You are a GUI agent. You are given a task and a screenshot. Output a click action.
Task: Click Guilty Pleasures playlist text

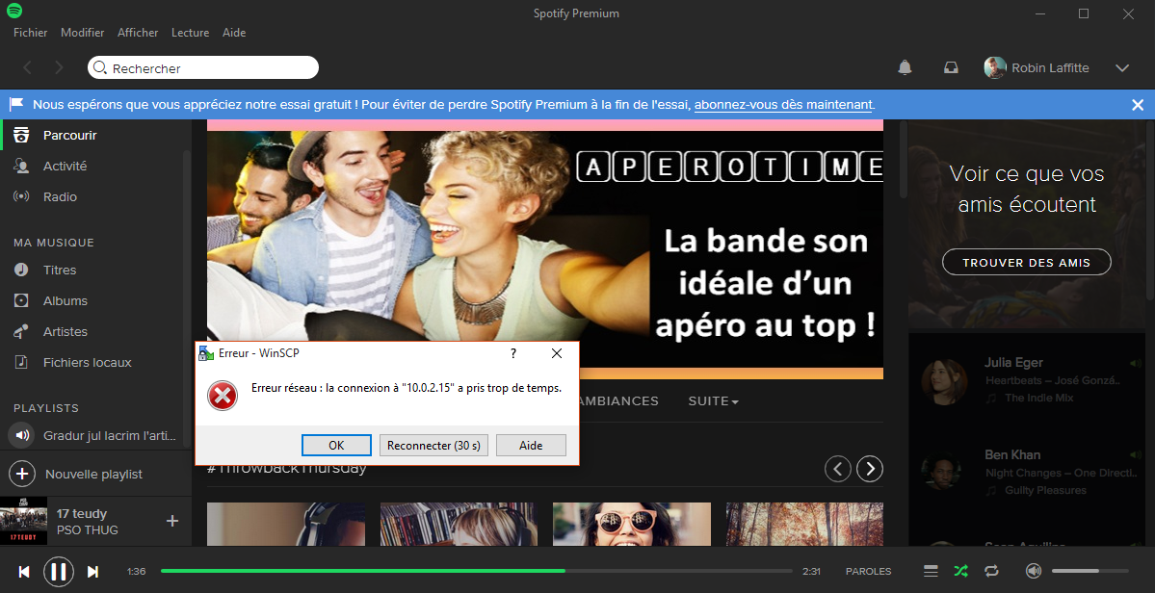(1045, 490)
